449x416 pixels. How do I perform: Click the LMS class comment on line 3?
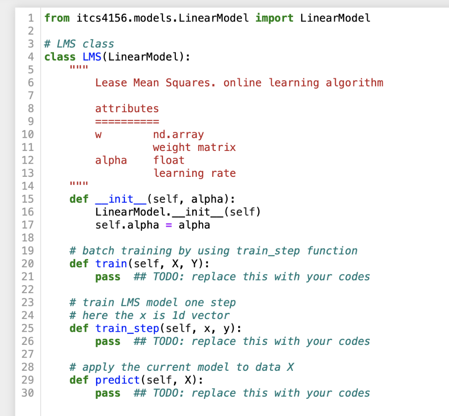[79, 43]
